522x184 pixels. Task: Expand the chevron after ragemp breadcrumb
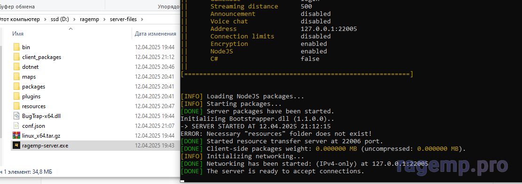point(104,19)
